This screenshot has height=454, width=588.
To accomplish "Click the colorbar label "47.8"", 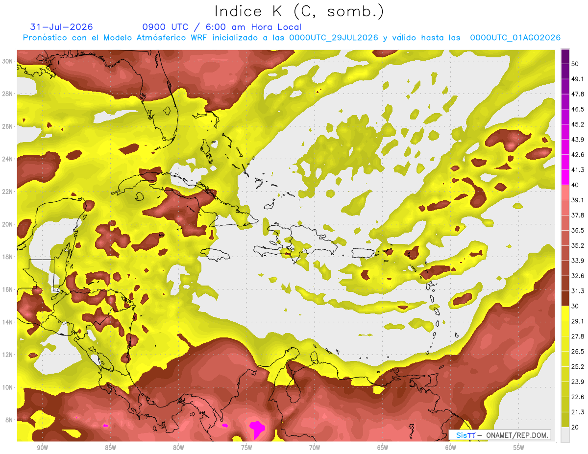I will [578, 94].
